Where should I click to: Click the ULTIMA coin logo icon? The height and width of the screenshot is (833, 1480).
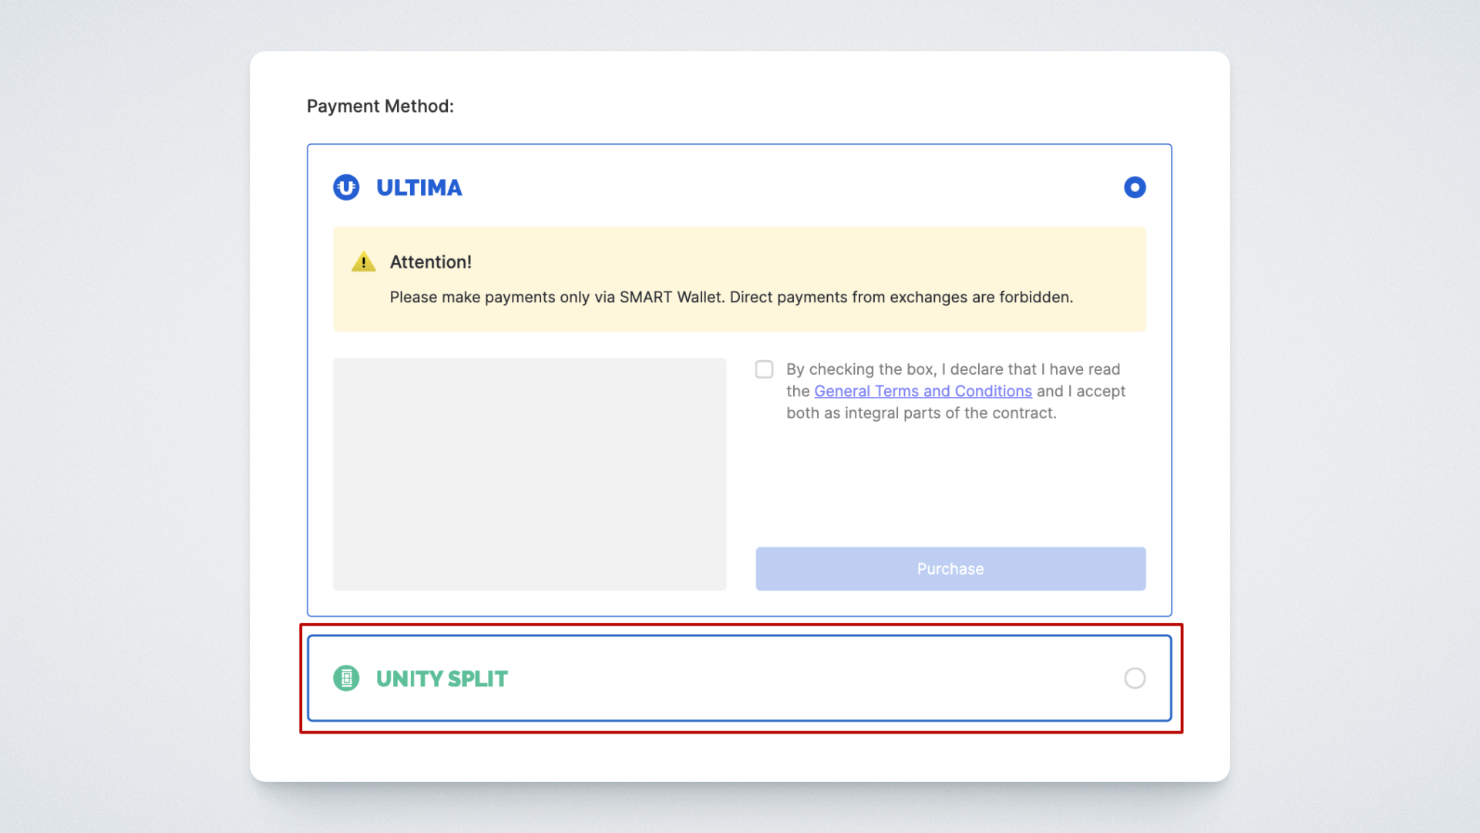(346, 187)
